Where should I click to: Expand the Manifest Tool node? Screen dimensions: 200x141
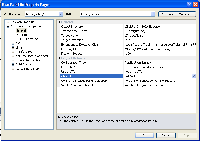[13, 52]
